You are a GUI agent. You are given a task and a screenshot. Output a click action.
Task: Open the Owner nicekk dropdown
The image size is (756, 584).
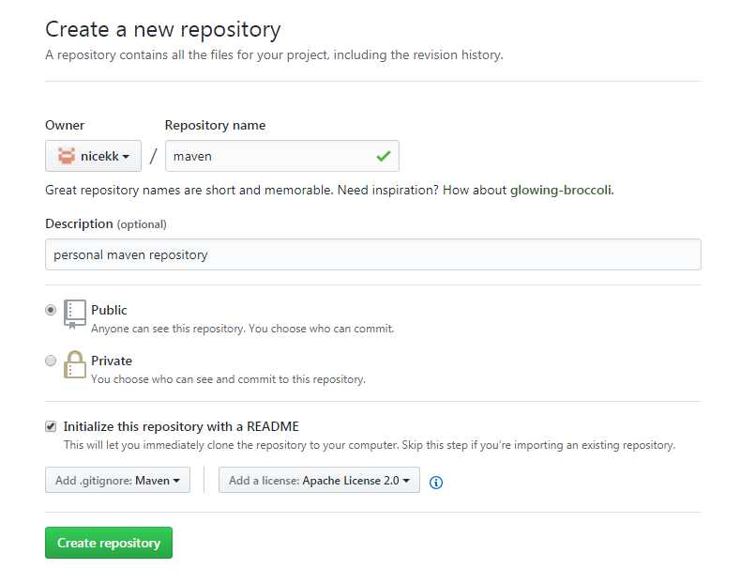coord(93,156)
